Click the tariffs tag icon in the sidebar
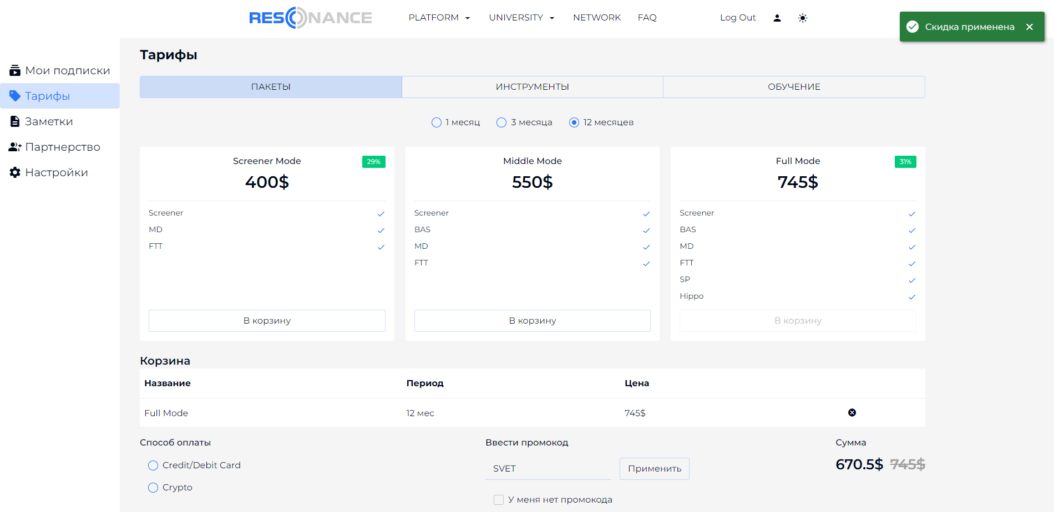Viewport: 1054px width, 512px height. 15,96
